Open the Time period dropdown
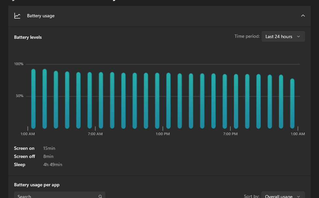This screenshot has height=198, width=319. click(x=283, y=36)
